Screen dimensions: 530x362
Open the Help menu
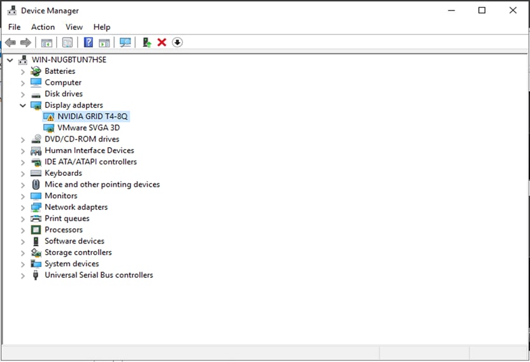(x=102, y=27)
